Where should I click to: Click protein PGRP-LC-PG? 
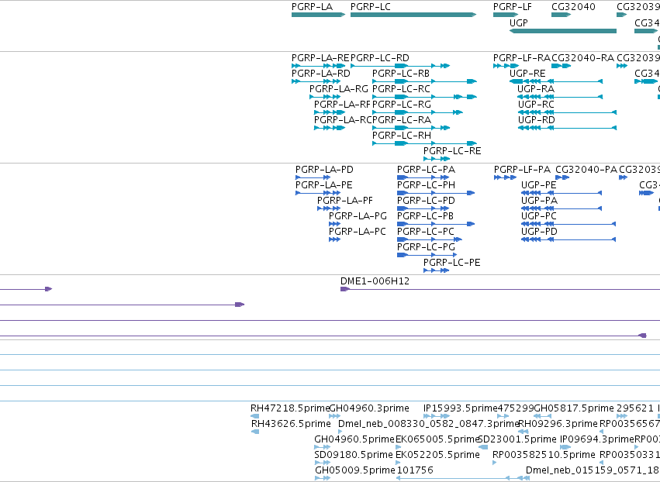[427, 255]
